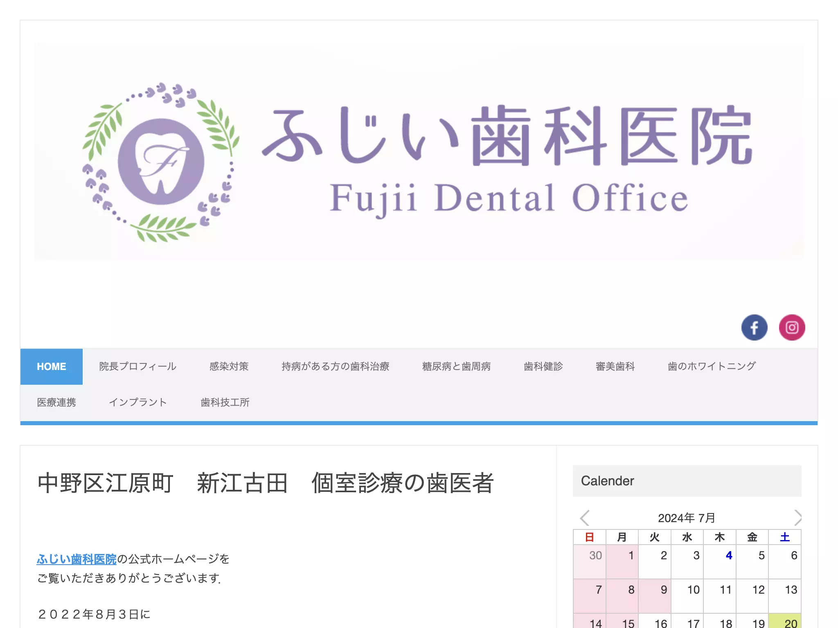This screenshot has width=838, height=628.
Task: Select calendar date 16
Action: point(655,621)
